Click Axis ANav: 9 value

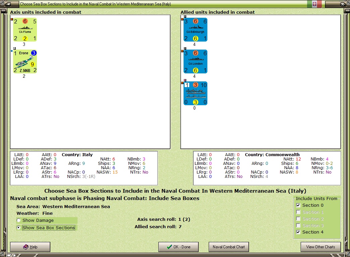point(55,164)
